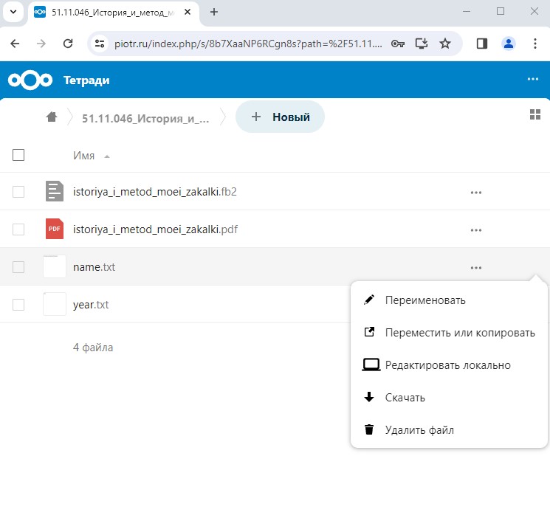Bookmark this page with star icon
The width and height of the screenshot is (550, 532).
(445, 44)
